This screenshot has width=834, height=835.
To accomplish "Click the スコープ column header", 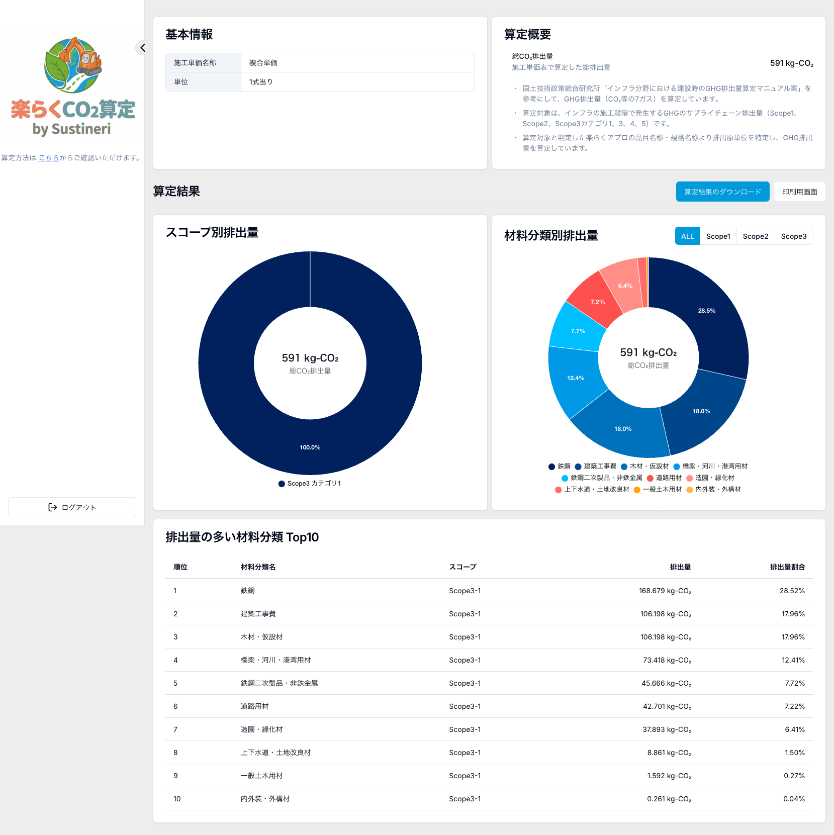I will pyautogui.click(x=462, y=567).
